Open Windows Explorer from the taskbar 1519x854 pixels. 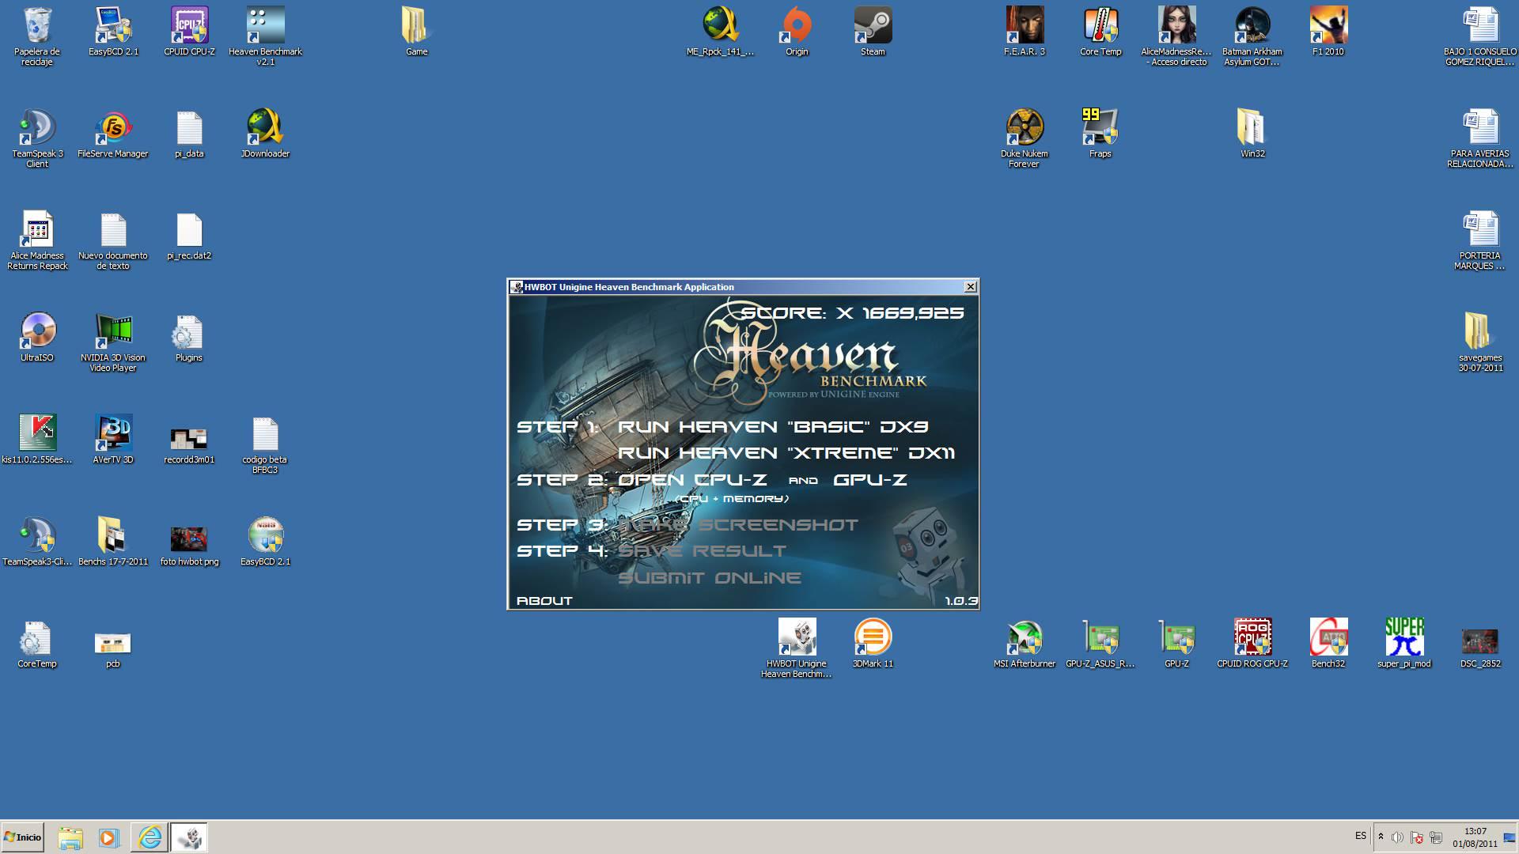(70, 837)
